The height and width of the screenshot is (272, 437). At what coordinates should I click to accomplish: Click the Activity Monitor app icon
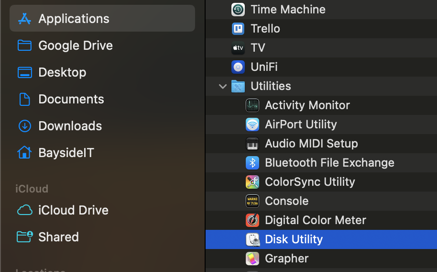(x=252, y=105)
